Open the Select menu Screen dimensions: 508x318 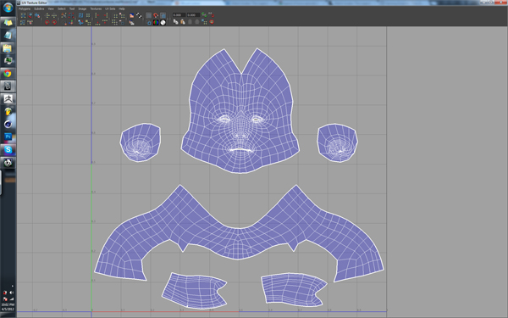pos(62,8)
